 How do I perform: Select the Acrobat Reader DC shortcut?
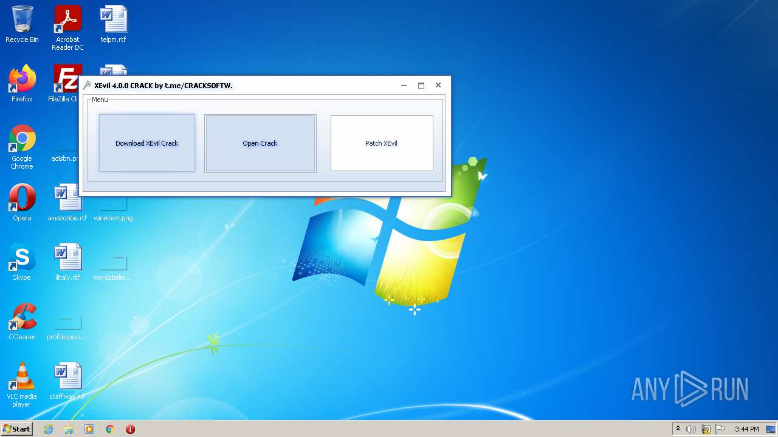(x=67, y=28)
